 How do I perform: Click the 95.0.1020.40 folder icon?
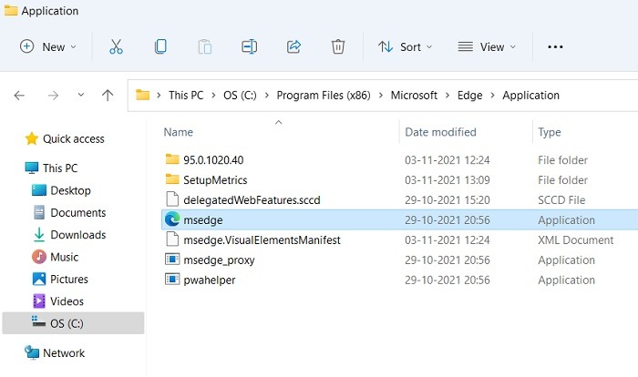[172, 159]
